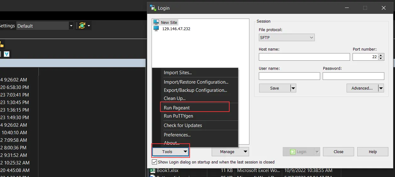Click the Manage button
Screen dimensions: 395x177
point(227,152)
